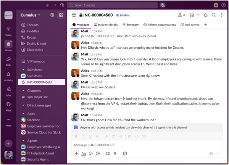The image size is (229, 165).
Task: Toggle strikethrough formatting in composer
Action: 97,137
